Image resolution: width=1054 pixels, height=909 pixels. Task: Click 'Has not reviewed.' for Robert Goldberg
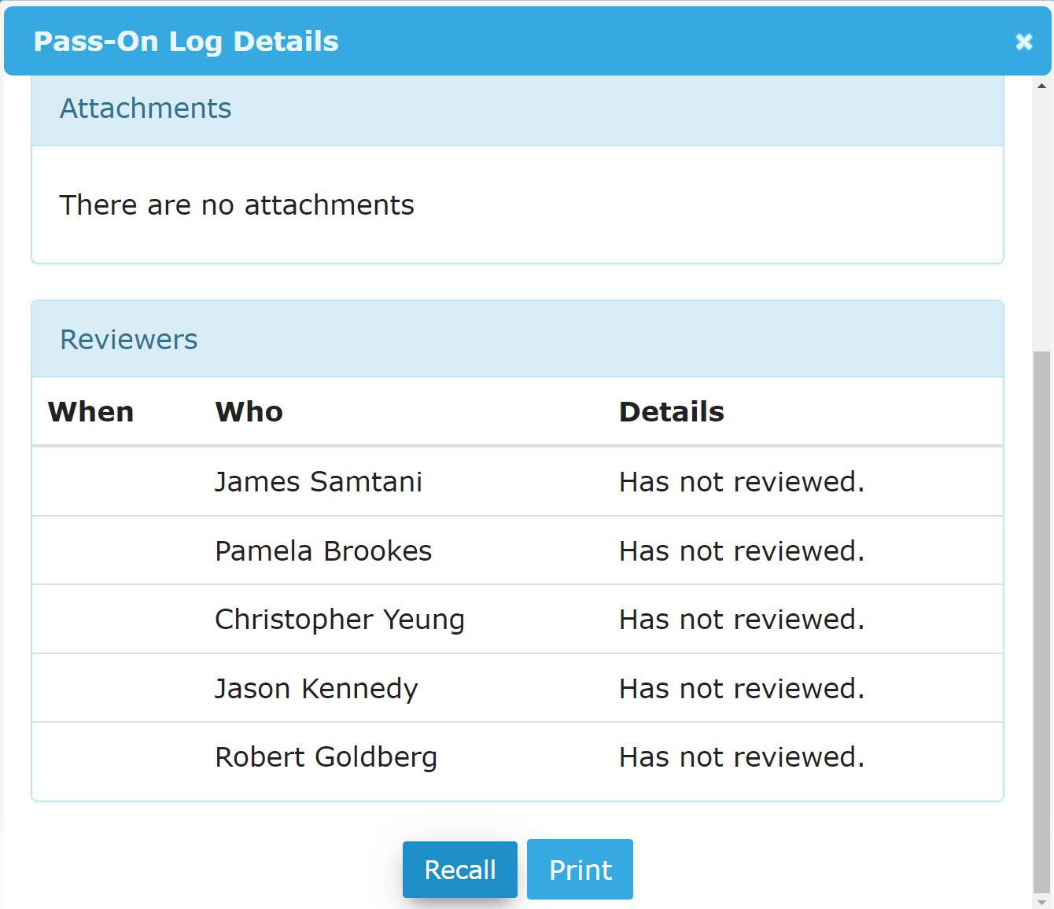[743, 757]
